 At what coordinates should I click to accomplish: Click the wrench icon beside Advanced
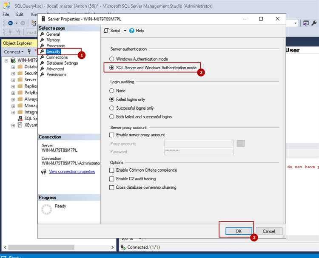point(42,69)
